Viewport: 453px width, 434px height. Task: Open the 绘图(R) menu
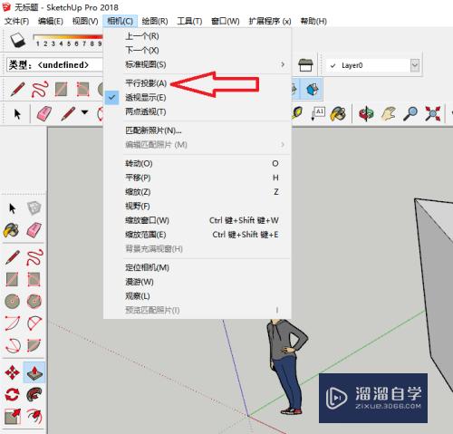pyautogui.click(x=155, y=21)
